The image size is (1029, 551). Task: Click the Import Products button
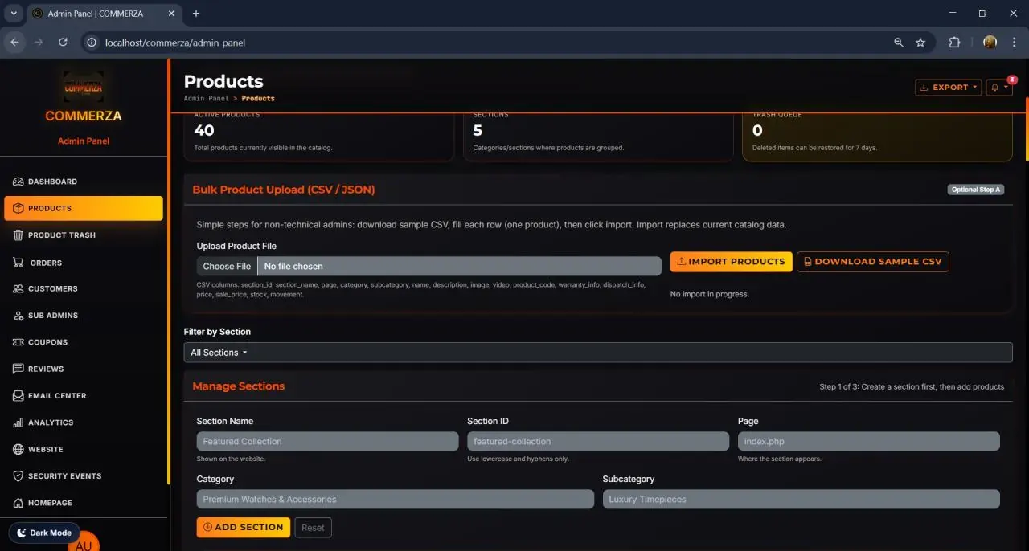pos(732,262)
